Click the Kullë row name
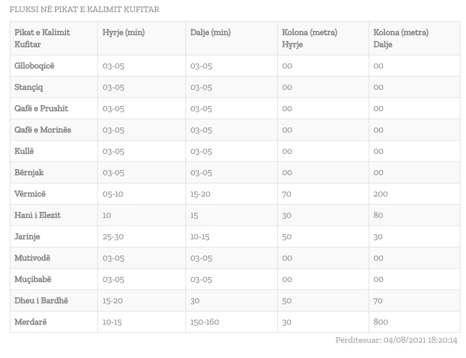This screenshot has height=358, width=466. [24, 151]
